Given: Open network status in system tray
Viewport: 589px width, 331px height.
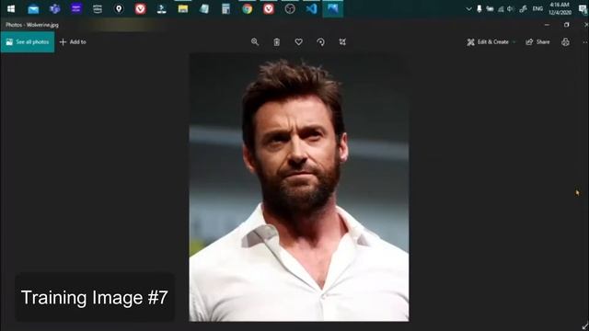Looking at the screenshot, I should click(x=501, y=8).
